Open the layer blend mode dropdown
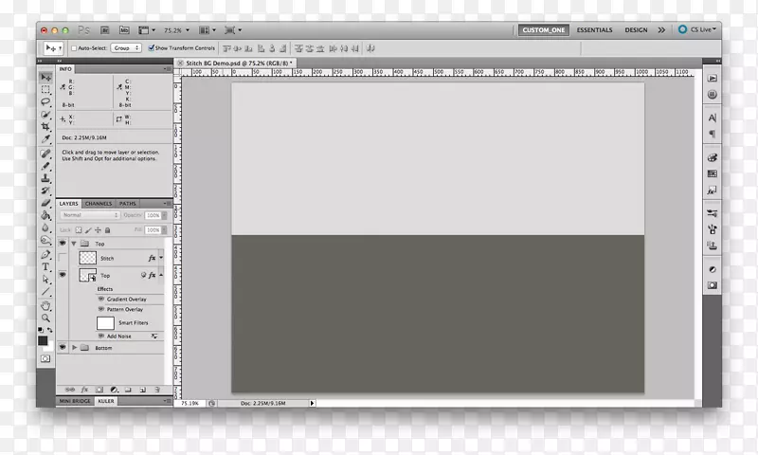This screenshot has height=455, width=758. coord(90,215)
